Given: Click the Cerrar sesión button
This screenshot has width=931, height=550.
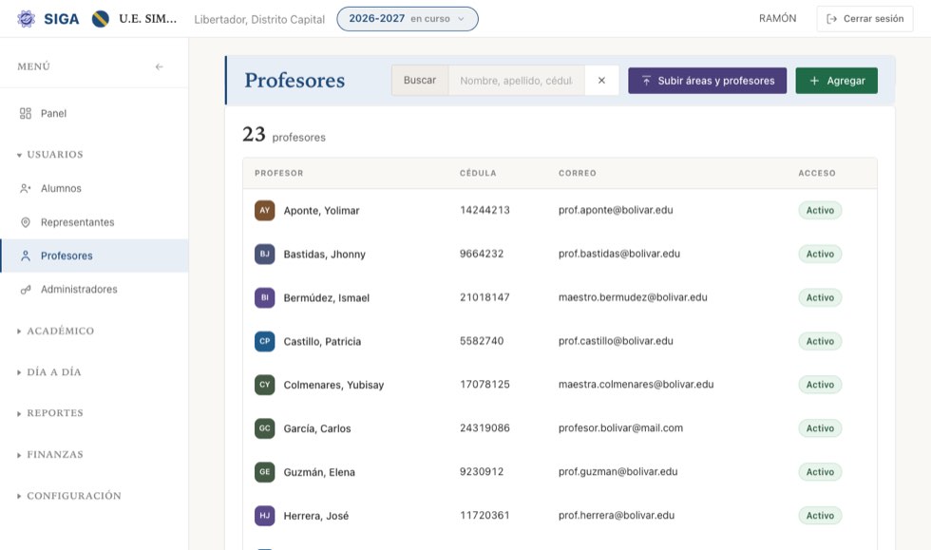Looking at the screenshot, I should point(864,19).
